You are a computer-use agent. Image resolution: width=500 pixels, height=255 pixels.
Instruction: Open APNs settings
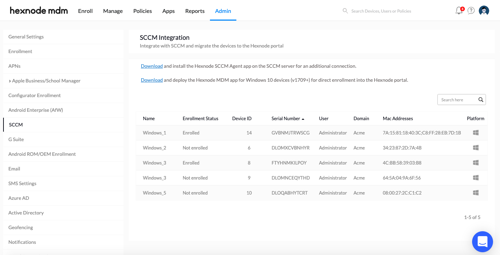pos(63,66)
